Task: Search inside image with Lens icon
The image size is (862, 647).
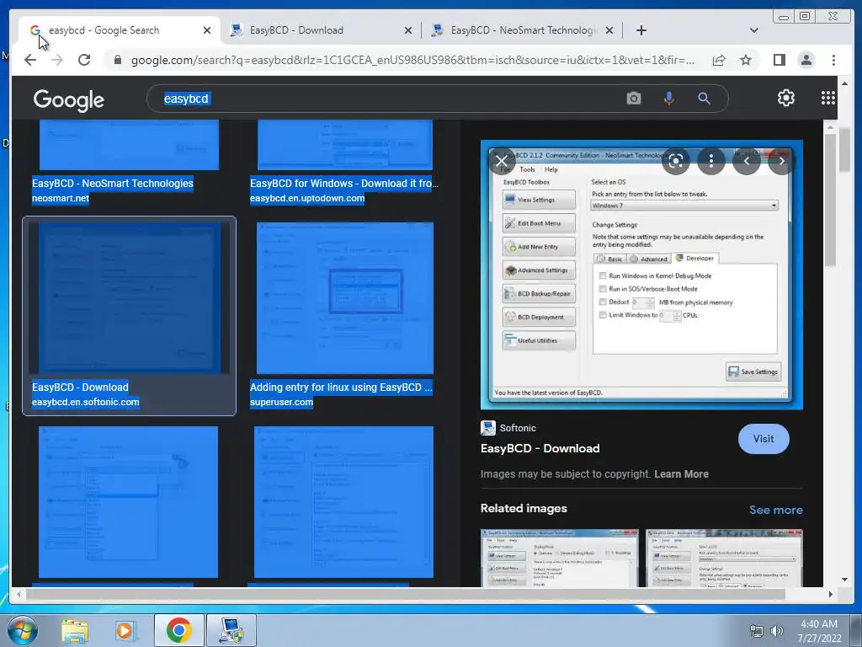Action: [x=676, y=161]
